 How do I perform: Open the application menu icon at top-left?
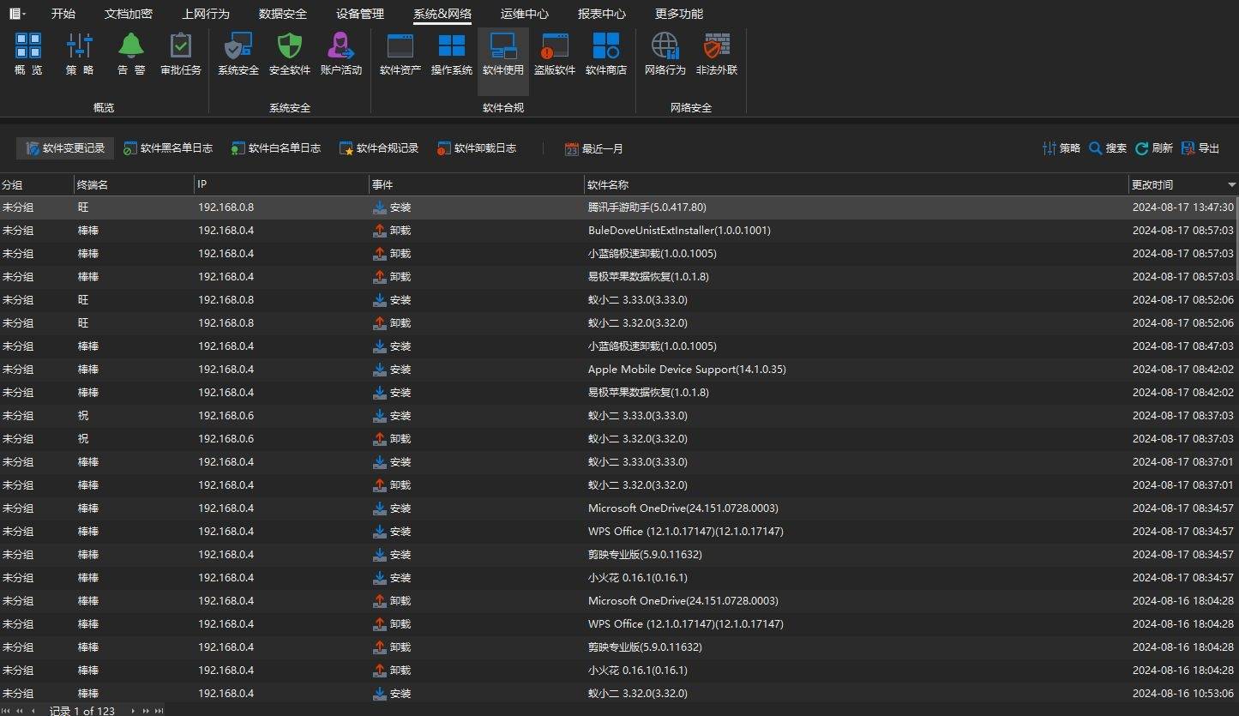tap(17, 14)
